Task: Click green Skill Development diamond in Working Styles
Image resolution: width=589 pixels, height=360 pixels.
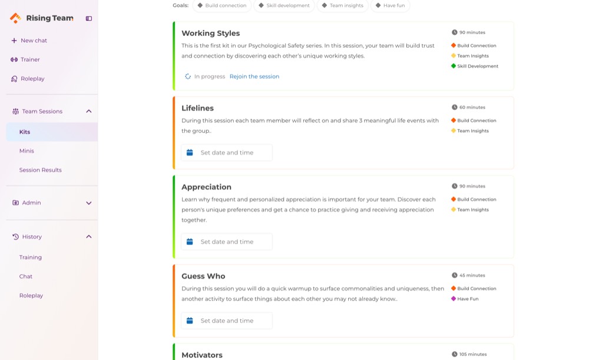Action: tap(454, 66)
